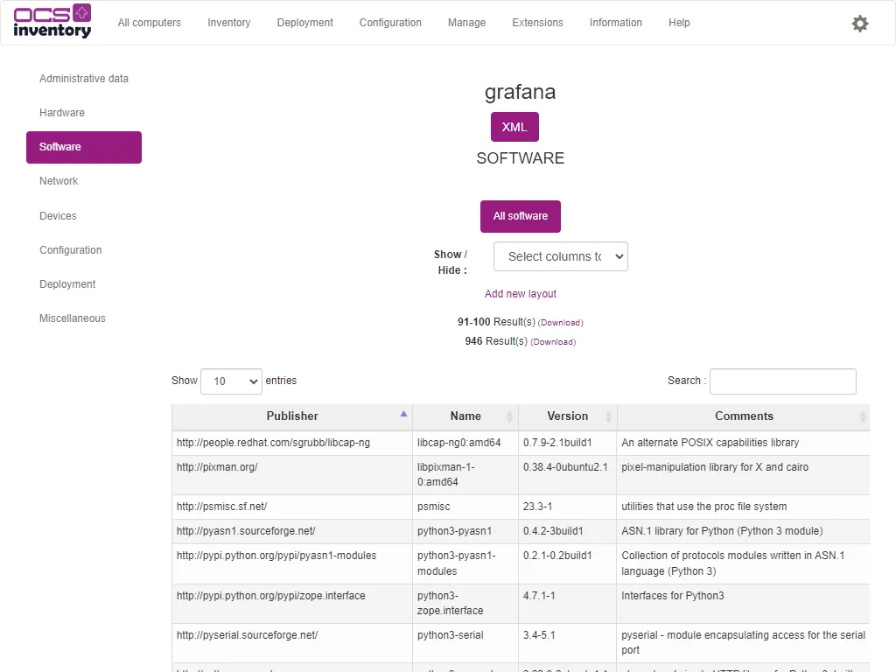This screenshot has width=896, height=672.
Task: Click the All software button
Action: (520, 216)
